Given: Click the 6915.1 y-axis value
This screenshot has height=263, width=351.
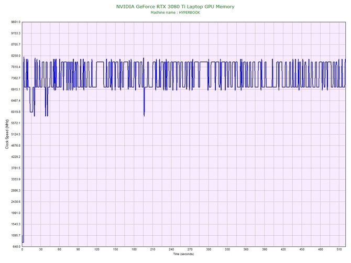Looking at the screenshot, I should coord(16,89).
